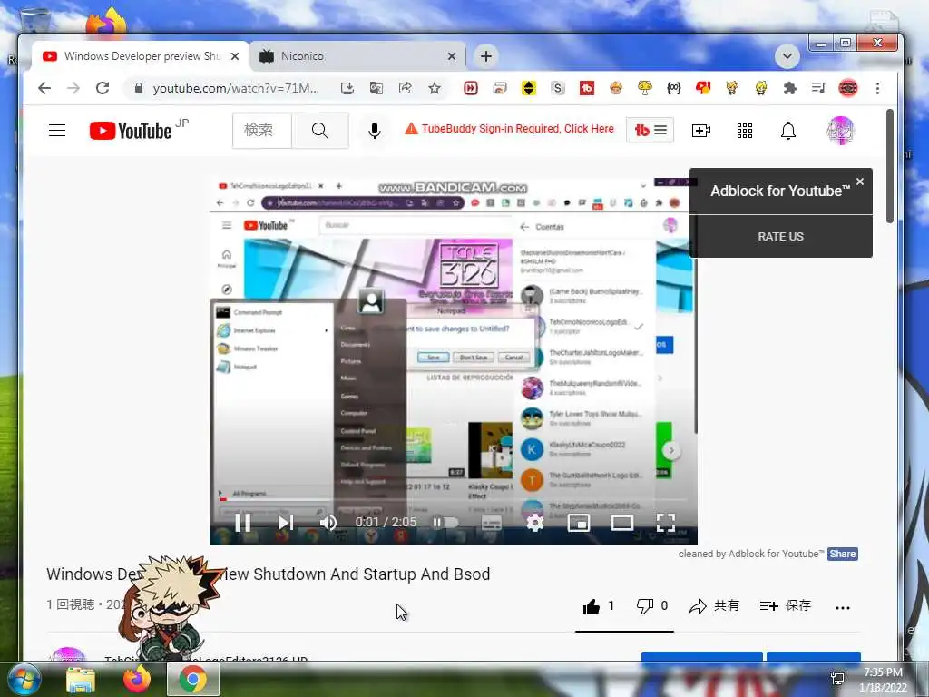Toggle the autoplay switch in player
929x697 pixels.
tap(445, 522)
